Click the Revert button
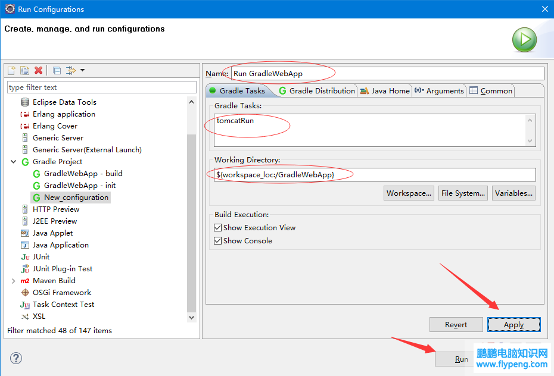This screenshot has width=554, height=376. pos(456,325)
